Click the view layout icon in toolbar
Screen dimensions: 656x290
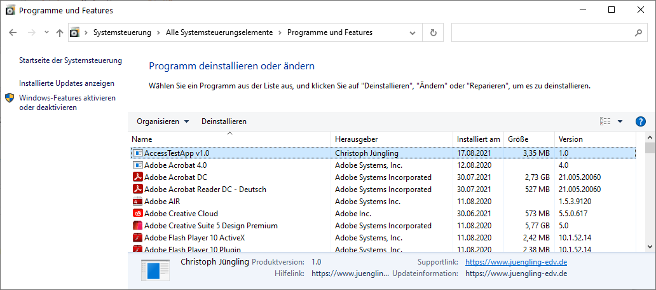[605, 121]
